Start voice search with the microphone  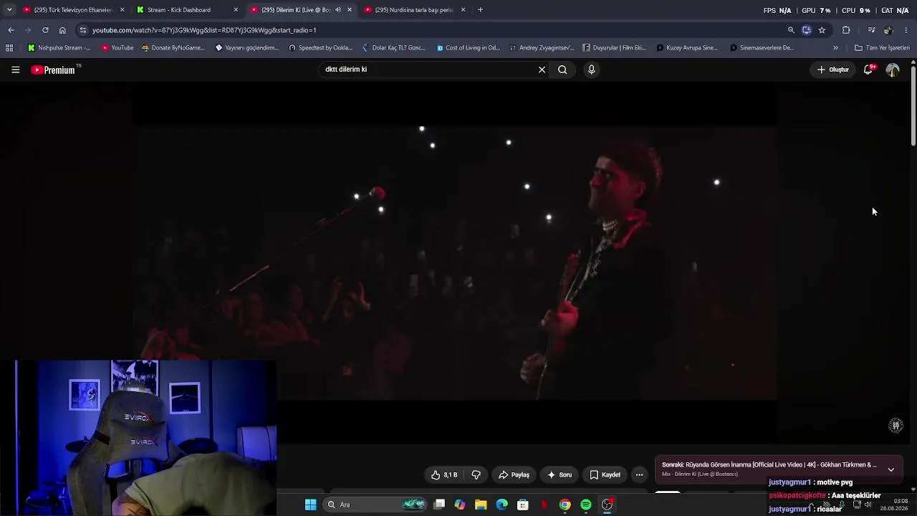591,70
